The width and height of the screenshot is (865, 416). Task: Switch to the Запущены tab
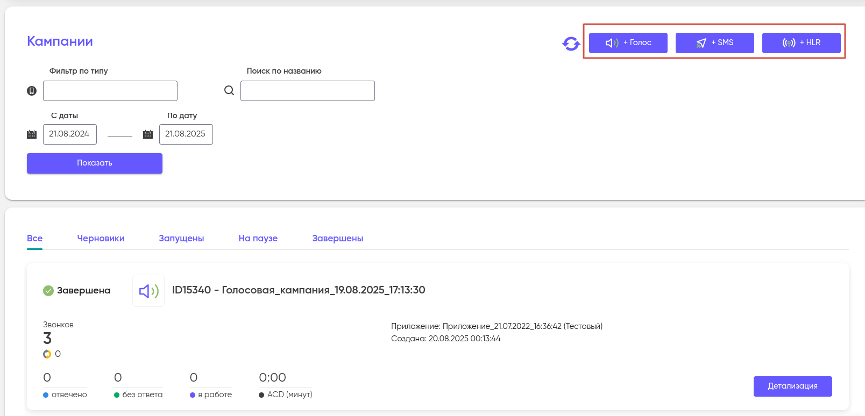[181, 239]
